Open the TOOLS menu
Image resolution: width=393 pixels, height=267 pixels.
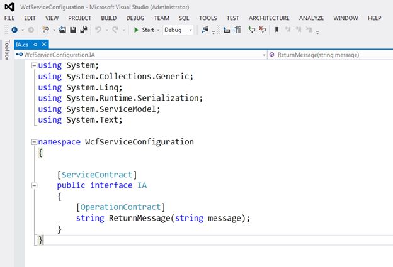click(208, 18)
